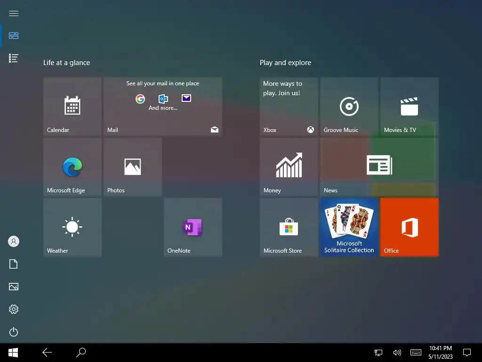This screenshot has width=482, height=362.
Task: Click the purple envelope icon in Mail tile
Action: (x=186, y=98)
